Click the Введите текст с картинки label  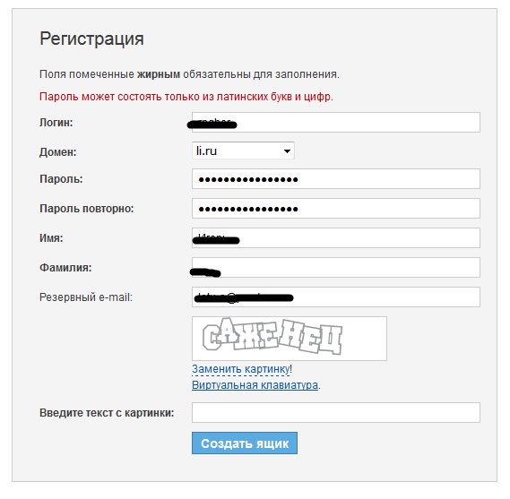pyautogui.click(x=107, y=413)
